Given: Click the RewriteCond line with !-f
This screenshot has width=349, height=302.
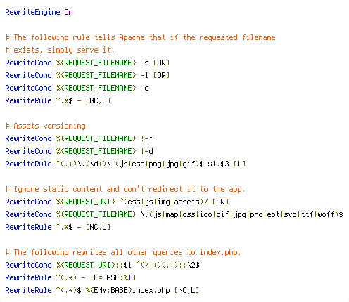Looking at the screenshot, I should click(79, 138).
